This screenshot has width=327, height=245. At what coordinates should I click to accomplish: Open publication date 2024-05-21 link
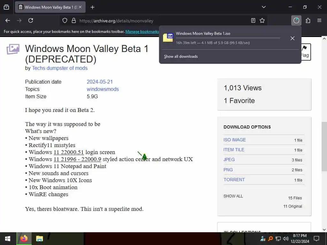100,82
